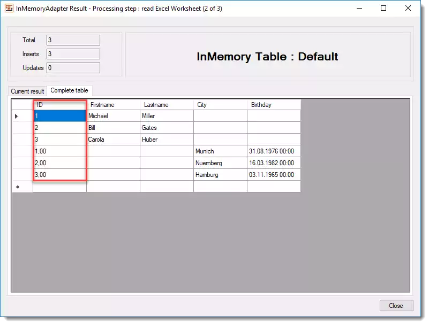Switch to the Current result tab
Viewport: 429px width, 325px height.
27,91
